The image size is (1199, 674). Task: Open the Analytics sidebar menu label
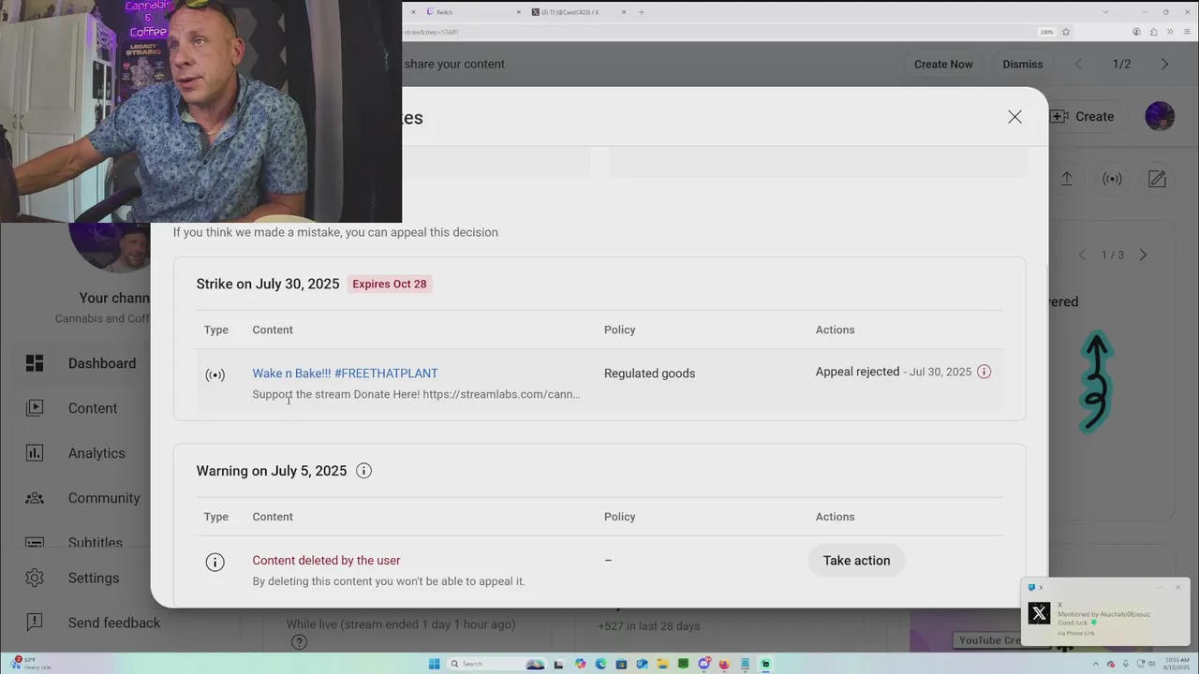coord(96,453)
